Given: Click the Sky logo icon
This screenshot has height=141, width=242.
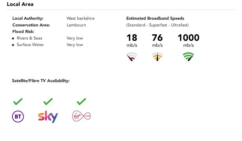Looking at the screenshot, I should click(x=48, y=117).
